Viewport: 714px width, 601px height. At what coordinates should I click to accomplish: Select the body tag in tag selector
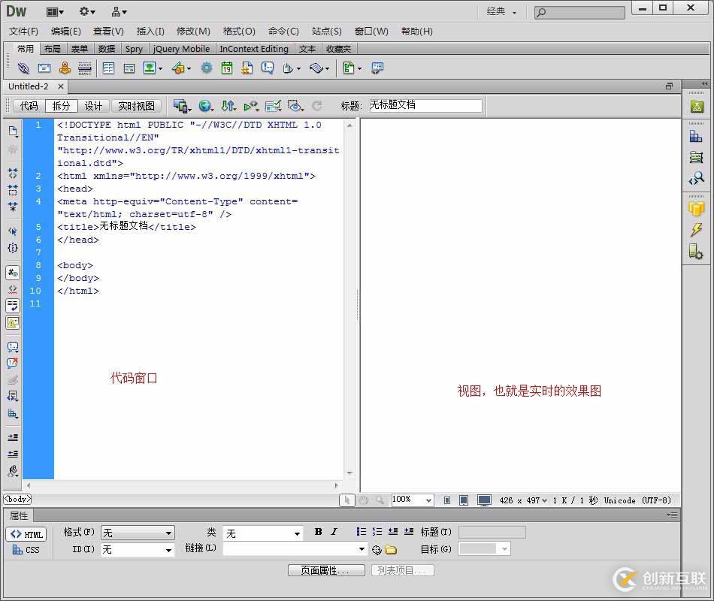coord(17,499)
